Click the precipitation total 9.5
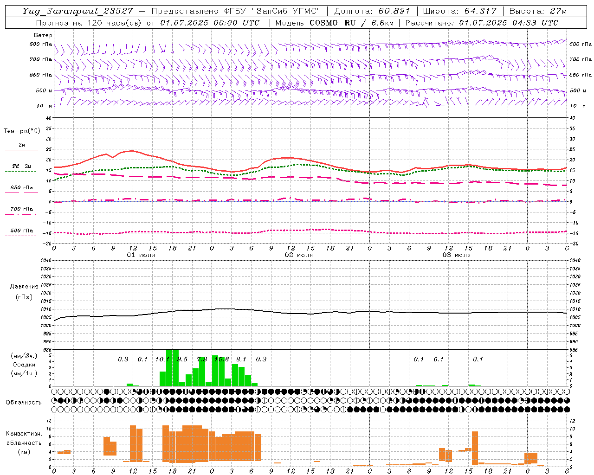Screen dimensions: 594x475 [x=182, y=359]
